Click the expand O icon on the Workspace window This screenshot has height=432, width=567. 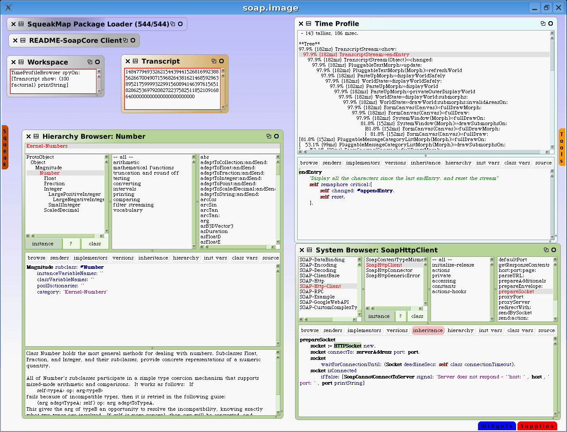pos(98,62)
